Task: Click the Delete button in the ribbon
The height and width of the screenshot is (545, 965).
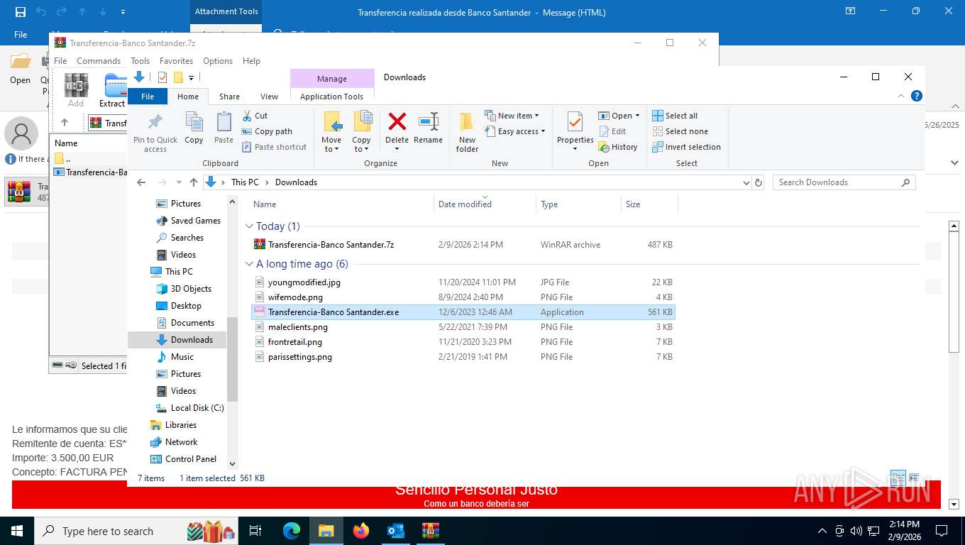Action: [397, 131]
